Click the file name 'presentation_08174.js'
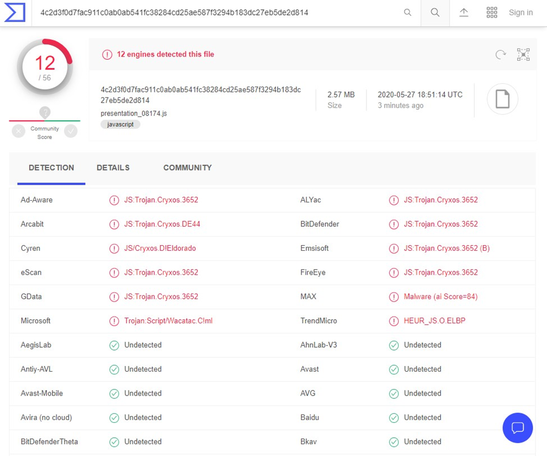The width and height of the screenshot is (547, 456). click(x=133, y=113)
